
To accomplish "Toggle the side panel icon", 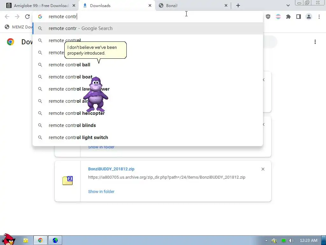I will click(x=299, y=17).
